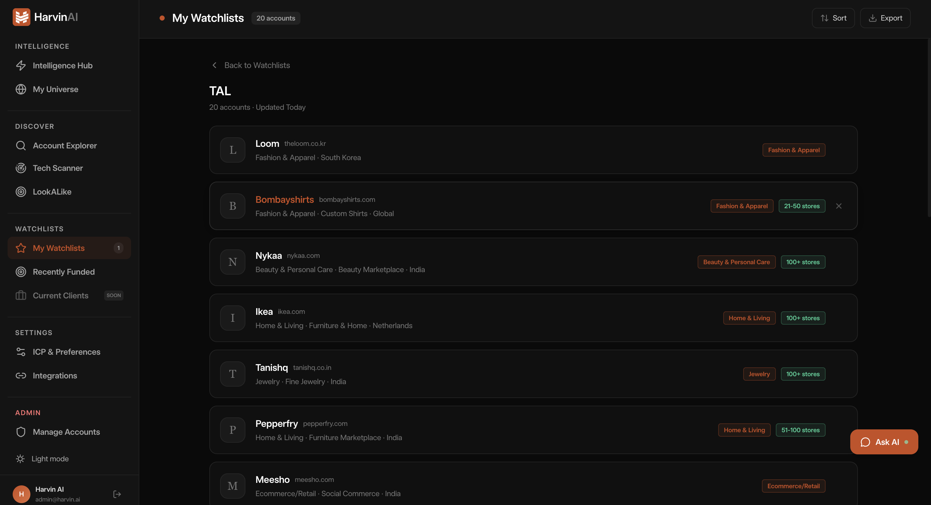Open the Bombayshirts account name
Viewport: 931px width, 505px height.
[284, 200]
